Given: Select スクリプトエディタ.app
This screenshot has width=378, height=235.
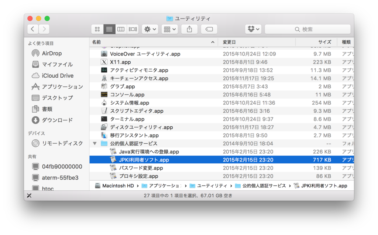Looking at the screenshot, I should tap(137, 111).
